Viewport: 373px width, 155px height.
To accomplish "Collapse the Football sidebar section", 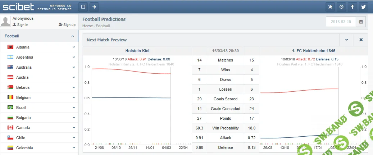I will 73,36.
